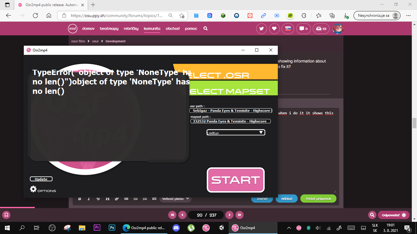Click the 20 / 237 post counter

coord(206,215)
